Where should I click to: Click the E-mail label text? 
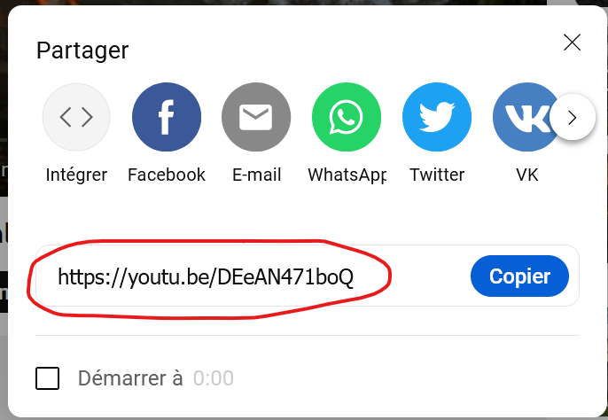coord(257,175)
